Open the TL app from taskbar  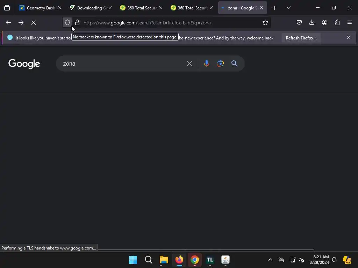pos(210,260)
